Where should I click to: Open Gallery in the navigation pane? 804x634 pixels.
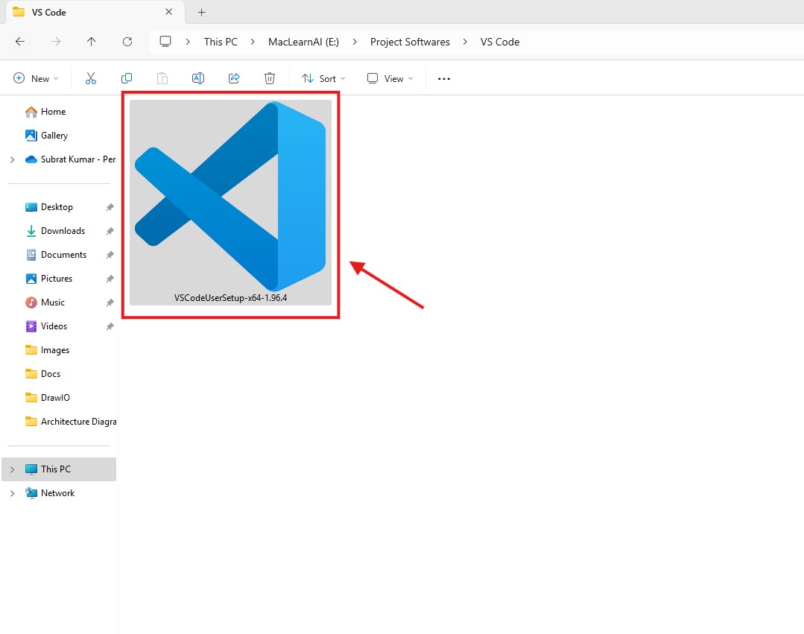54,136
